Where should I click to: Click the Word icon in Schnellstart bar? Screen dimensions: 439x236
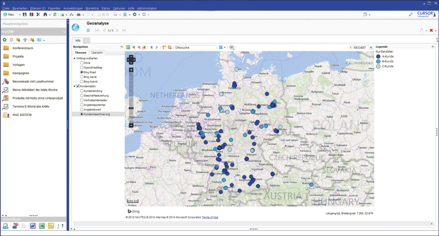point(33,226)
